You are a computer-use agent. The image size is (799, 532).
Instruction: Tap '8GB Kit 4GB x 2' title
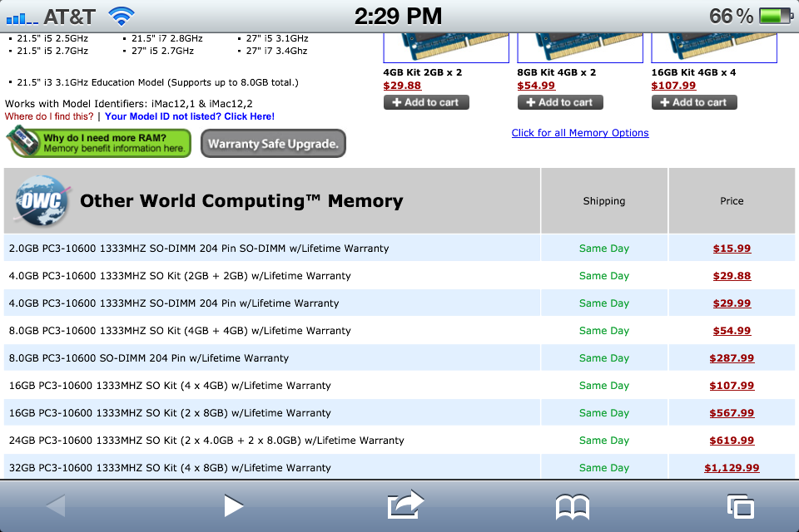tap(557, 72)
